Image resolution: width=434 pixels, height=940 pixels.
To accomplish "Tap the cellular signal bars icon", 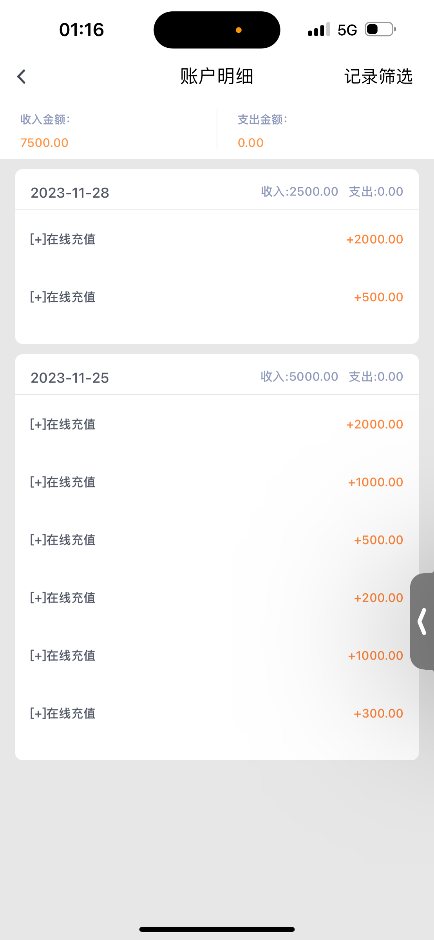I will pyautogui.click(x=318, y=30).
